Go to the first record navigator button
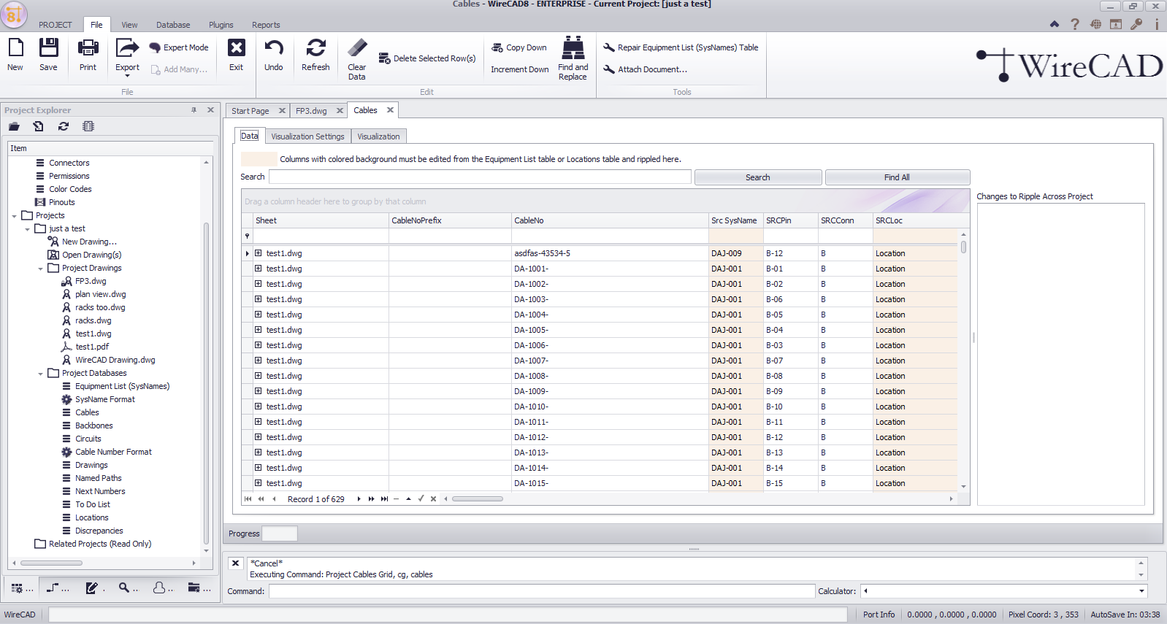The image size is (1167, 624). pos(248,499)
